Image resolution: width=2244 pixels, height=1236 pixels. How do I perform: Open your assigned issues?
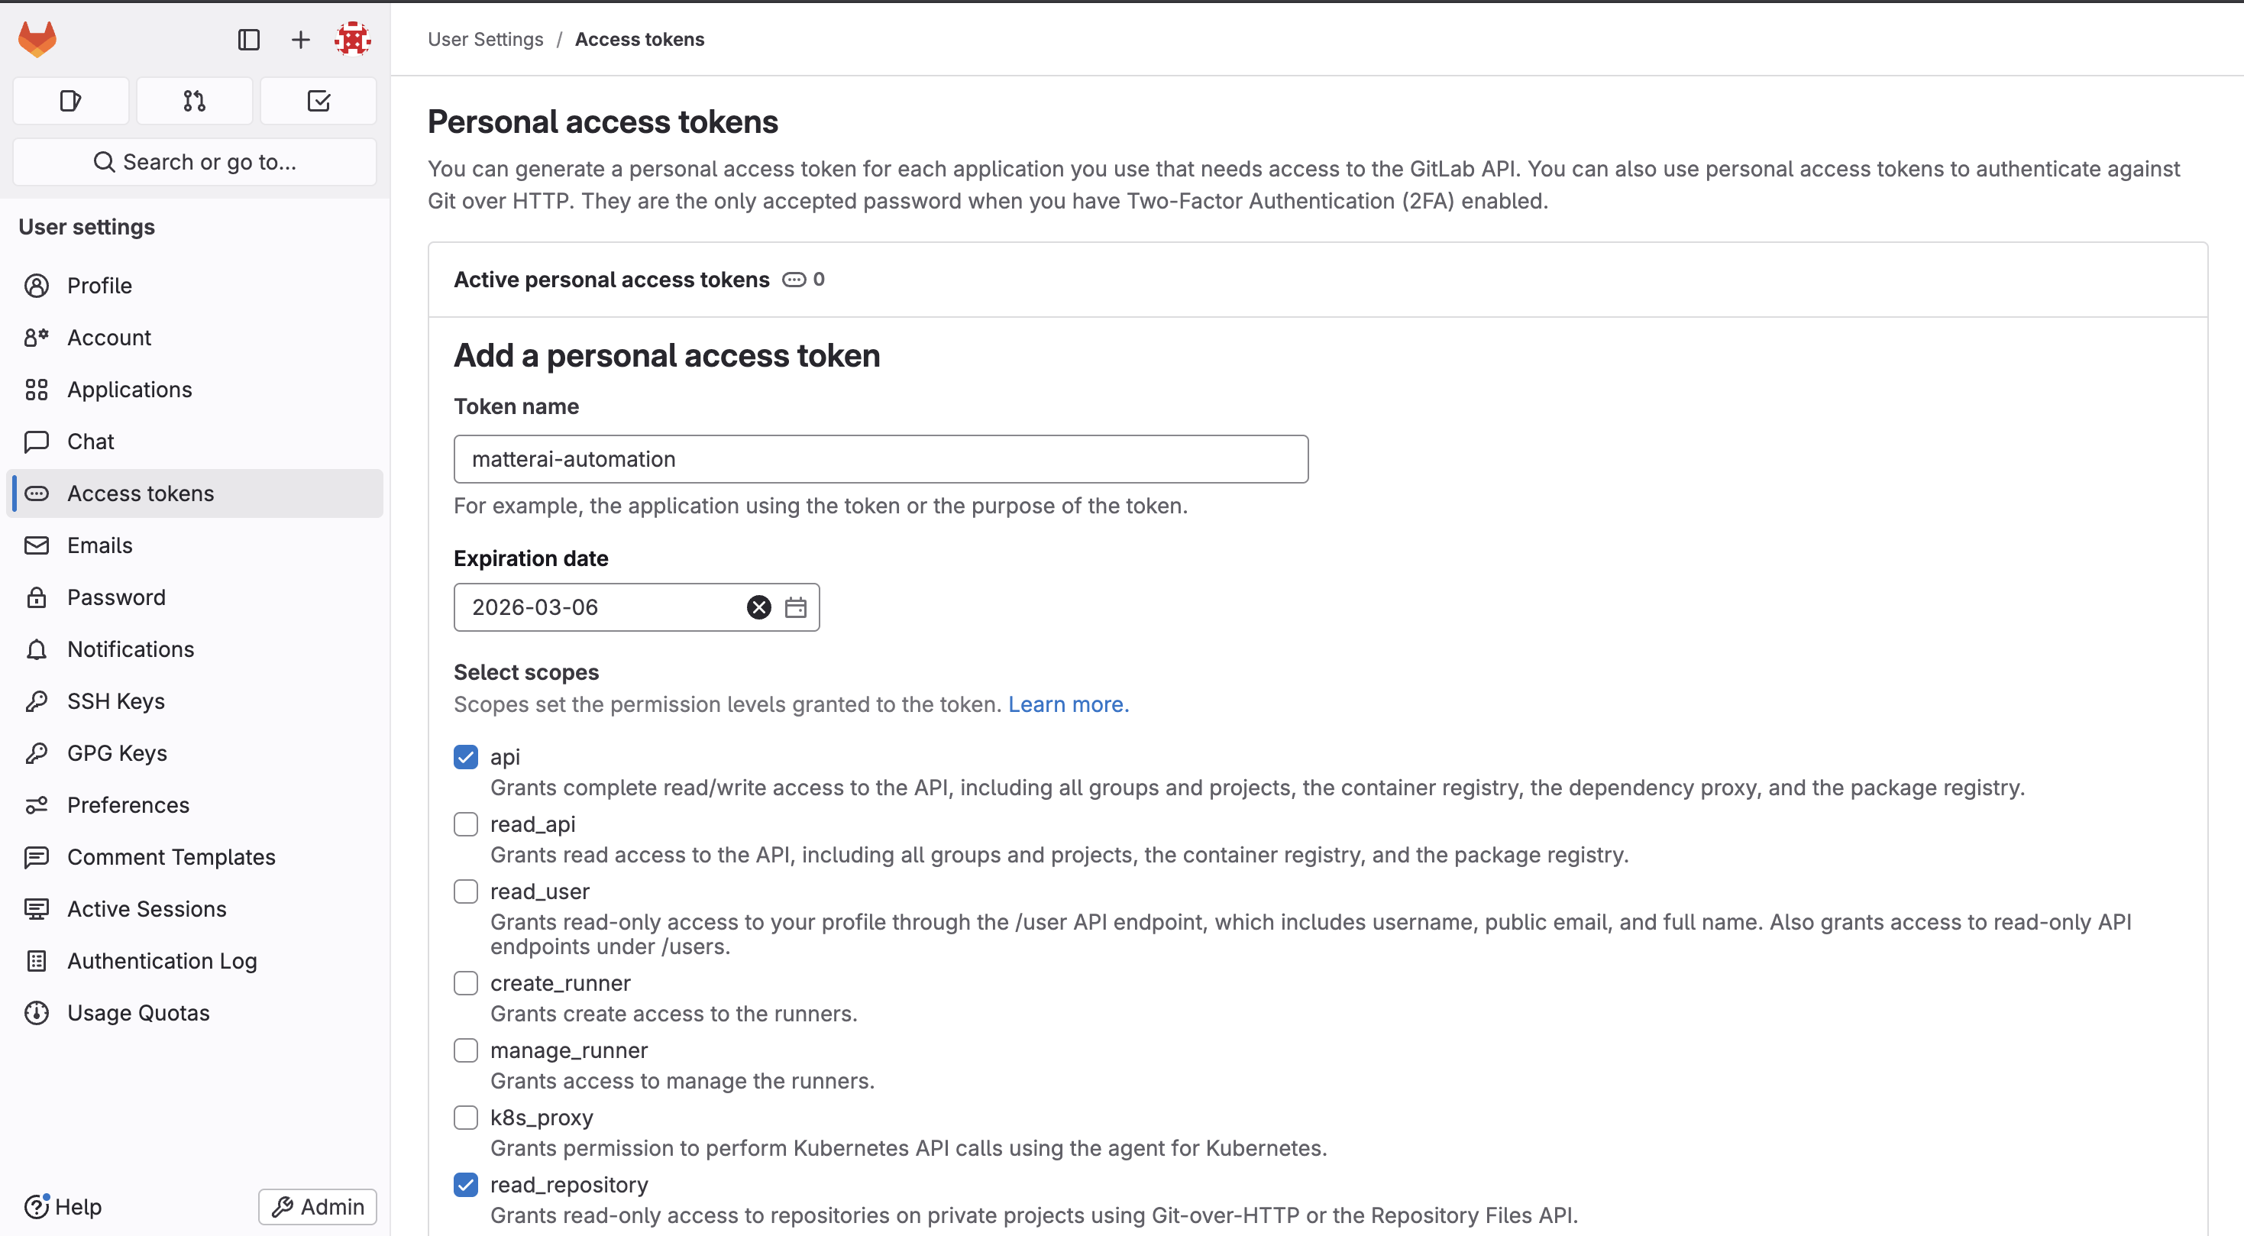click(x=70, y=100)
